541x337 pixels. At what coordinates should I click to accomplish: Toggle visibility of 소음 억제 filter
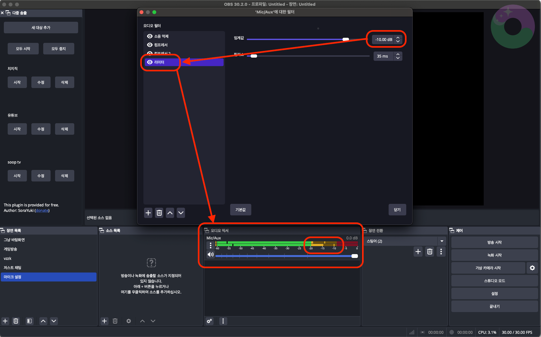149,36
